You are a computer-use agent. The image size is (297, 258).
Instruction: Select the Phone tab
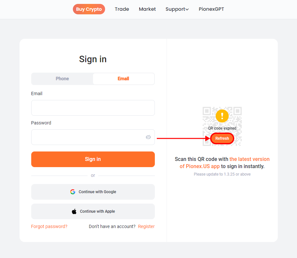coord(62,79)
